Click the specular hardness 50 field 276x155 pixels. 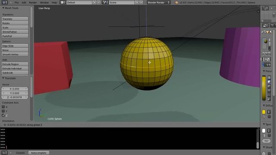(267, 141)
